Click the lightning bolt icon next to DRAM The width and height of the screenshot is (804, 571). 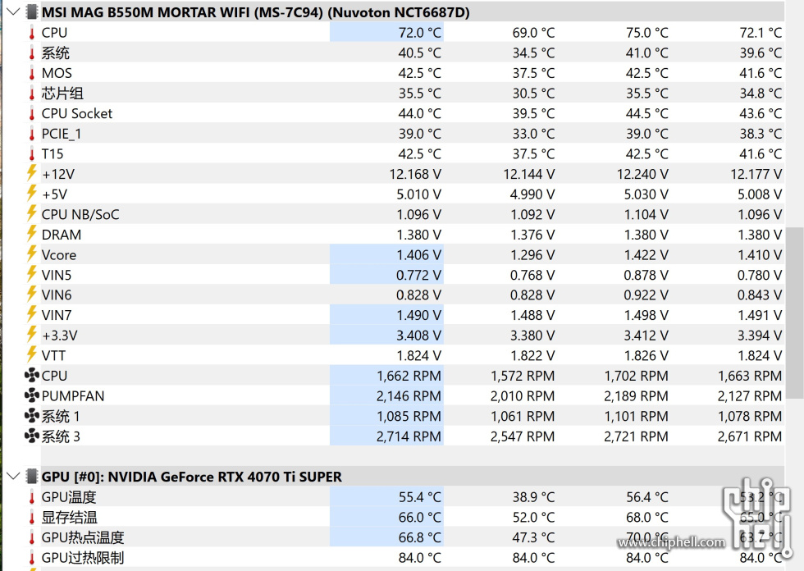pos(32,234)
